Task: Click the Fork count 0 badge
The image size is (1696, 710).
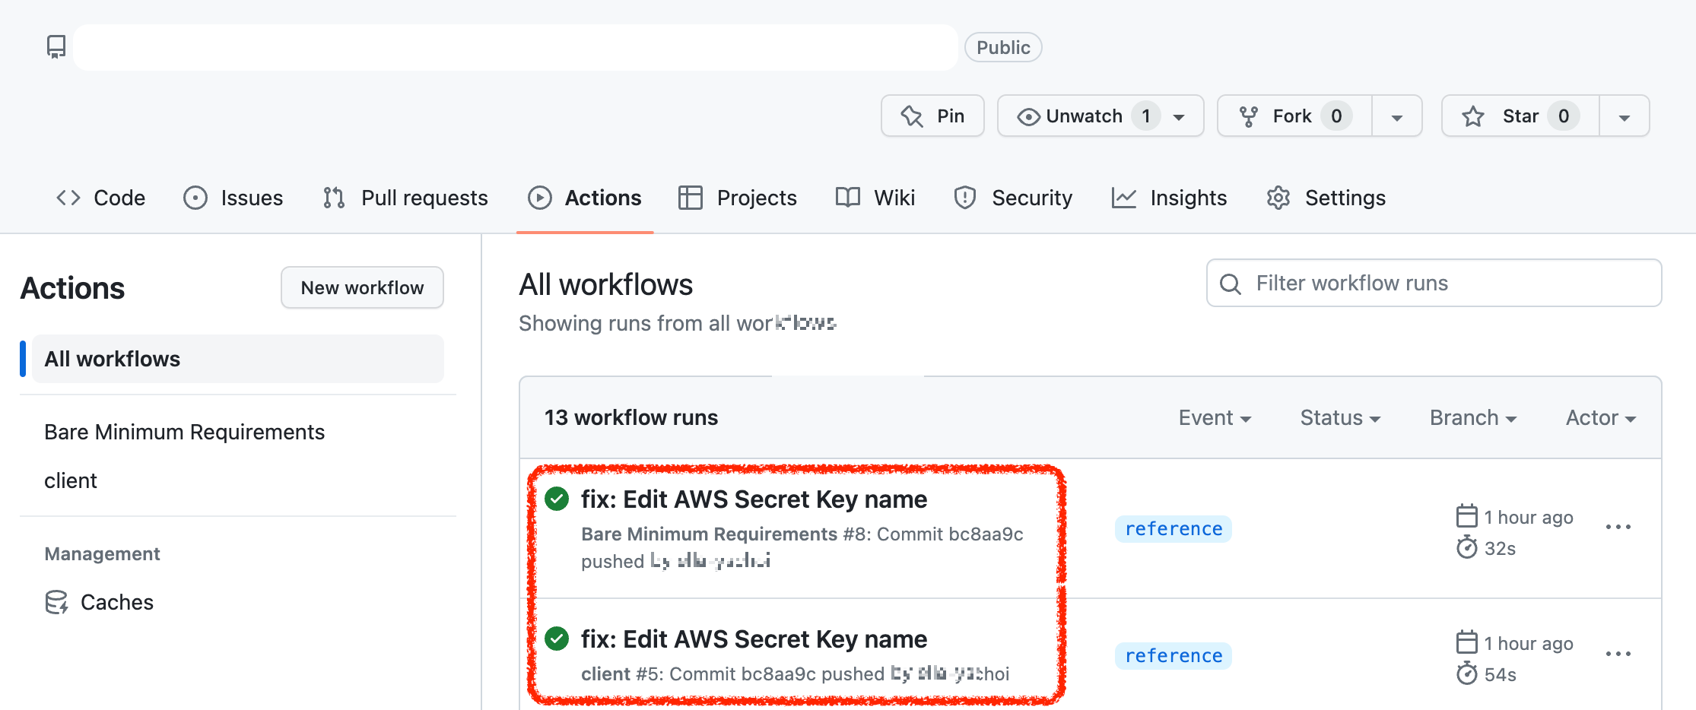Action: point(1336,116)
